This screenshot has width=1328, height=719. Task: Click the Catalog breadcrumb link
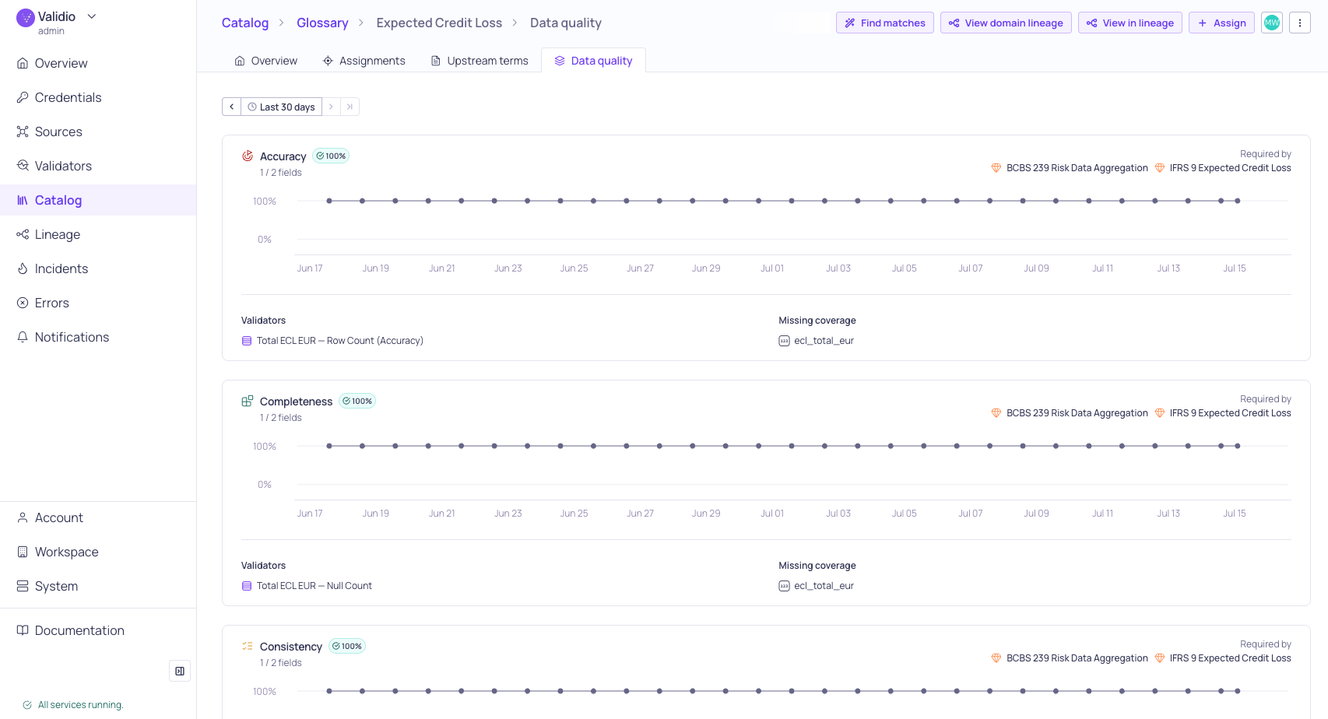245,23
